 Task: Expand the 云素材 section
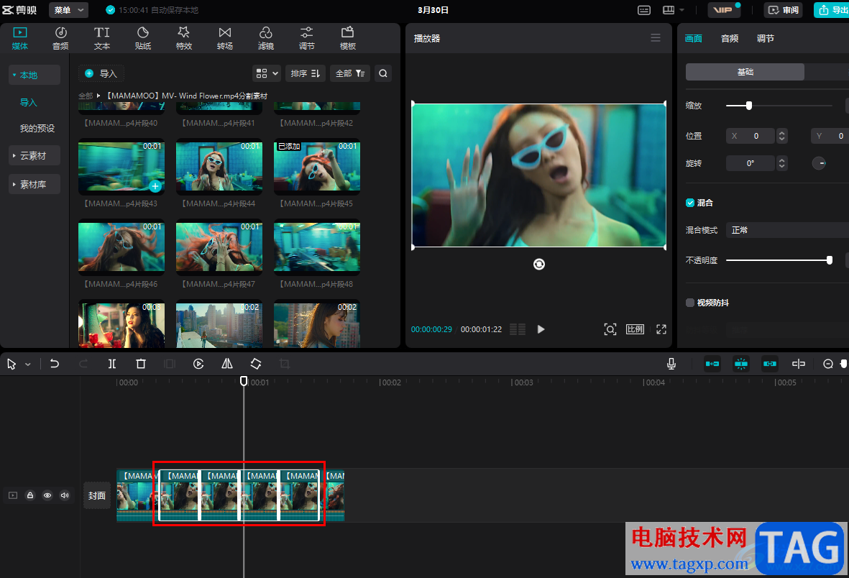click(x=34, y=156)
